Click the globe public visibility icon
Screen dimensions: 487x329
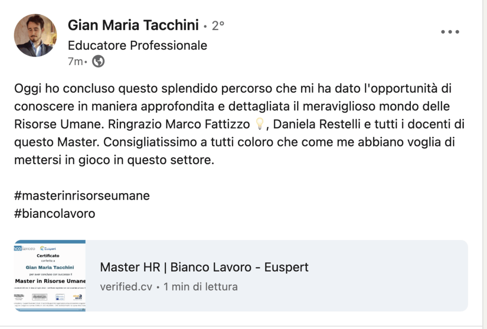(98, 61)
